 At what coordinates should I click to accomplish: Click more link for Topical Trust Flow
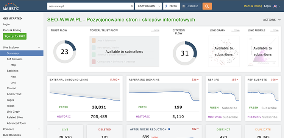click(155, 30)
